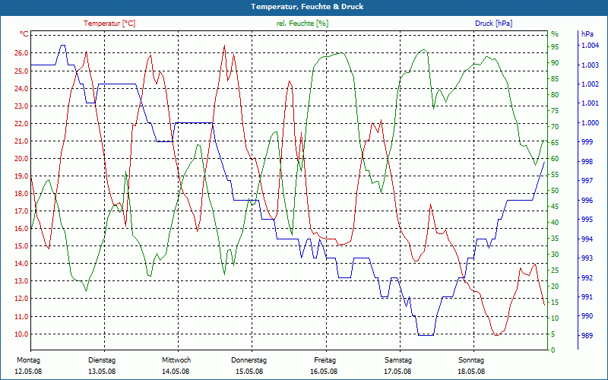
Task: Select the 'Freitag' day label
Action: pyautogui.click(x=325, y=360)
